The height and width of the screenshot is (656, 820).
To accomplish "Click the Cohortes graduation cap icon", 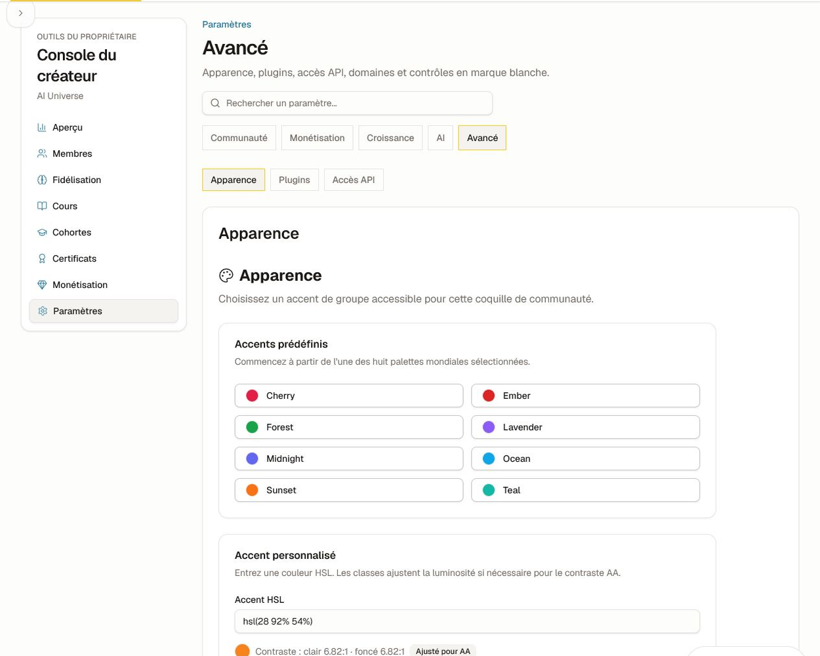I will tap(42, 232).
